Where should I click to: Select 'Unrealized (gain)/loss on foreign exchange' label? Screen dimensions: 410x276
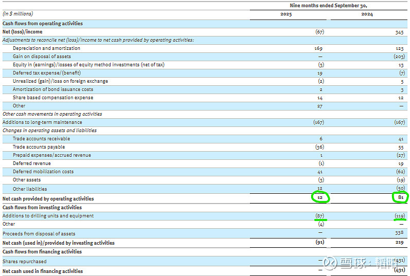60,81
